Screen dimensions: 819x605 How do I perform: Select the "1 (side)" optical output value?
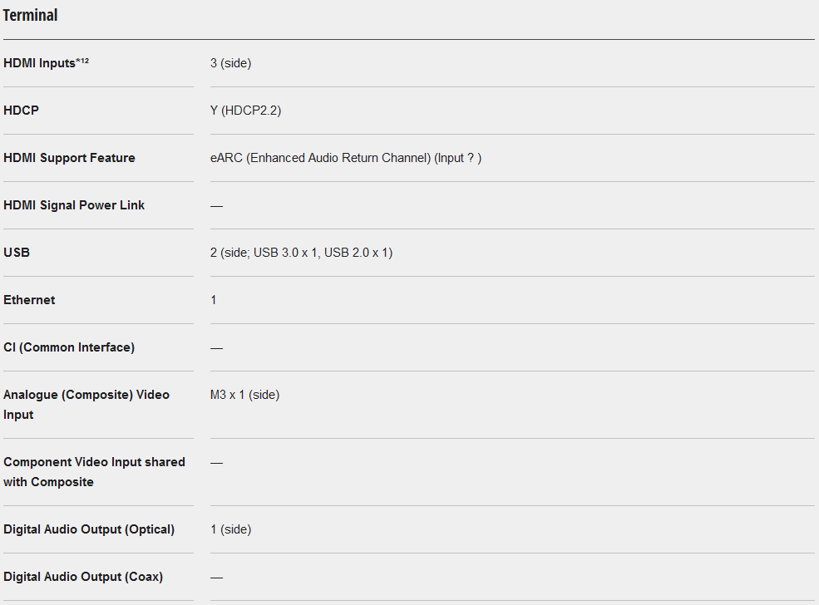230,529
